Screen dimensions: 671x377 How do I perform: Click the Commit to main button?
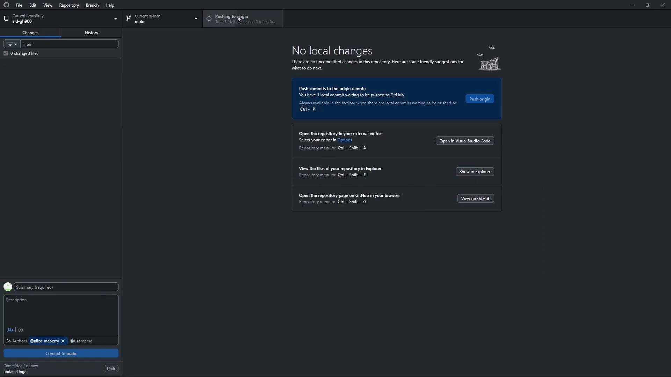click(x=61, y=353)
